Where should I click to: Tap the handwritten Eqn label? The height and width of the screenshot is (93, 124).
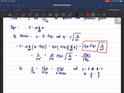click(13, 27)
